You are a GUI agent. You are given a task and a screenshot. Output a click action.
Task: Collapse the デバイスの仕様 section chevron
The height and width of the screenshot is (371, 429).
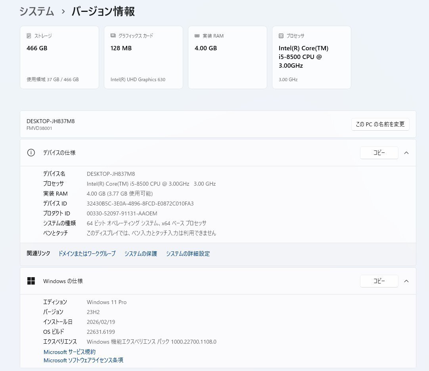[406, 152]
